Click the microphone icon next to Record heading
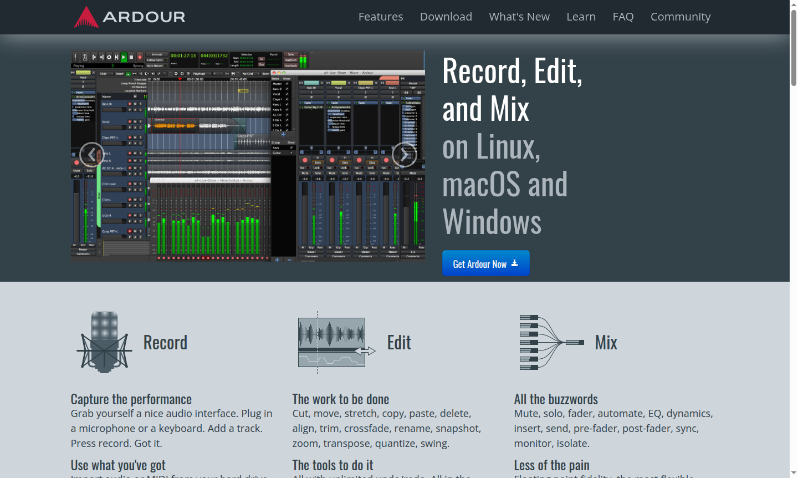Viewport: 798px width, 478px height. click(105, 342)
